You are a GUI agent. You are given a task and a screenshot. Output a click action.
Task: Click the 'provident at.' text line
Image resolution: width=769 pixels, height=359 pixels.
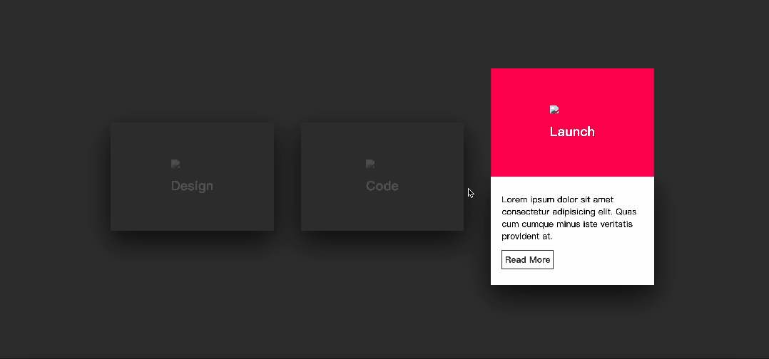[526, 236]
